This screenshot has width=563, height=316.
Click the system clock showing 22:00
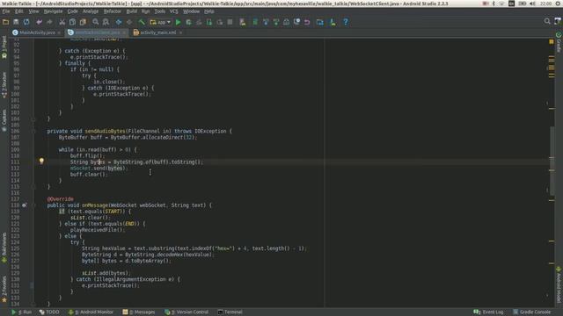point(545,4)
